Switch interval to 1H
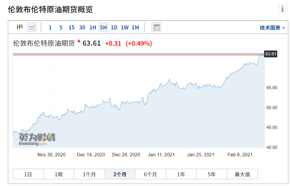This screenshot has width=291, height=186. tap(93, 27)
